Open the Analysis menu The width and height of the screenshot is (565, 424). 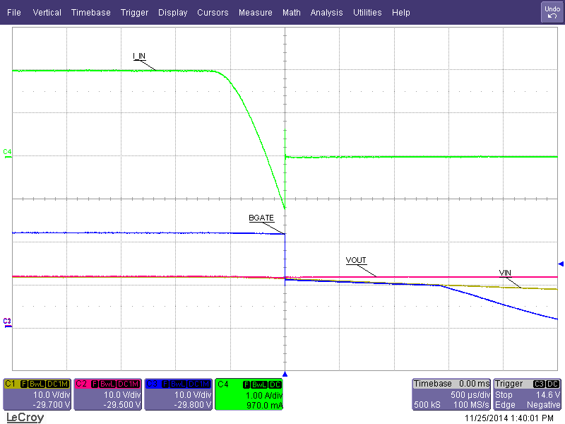[x=326, y=12]
